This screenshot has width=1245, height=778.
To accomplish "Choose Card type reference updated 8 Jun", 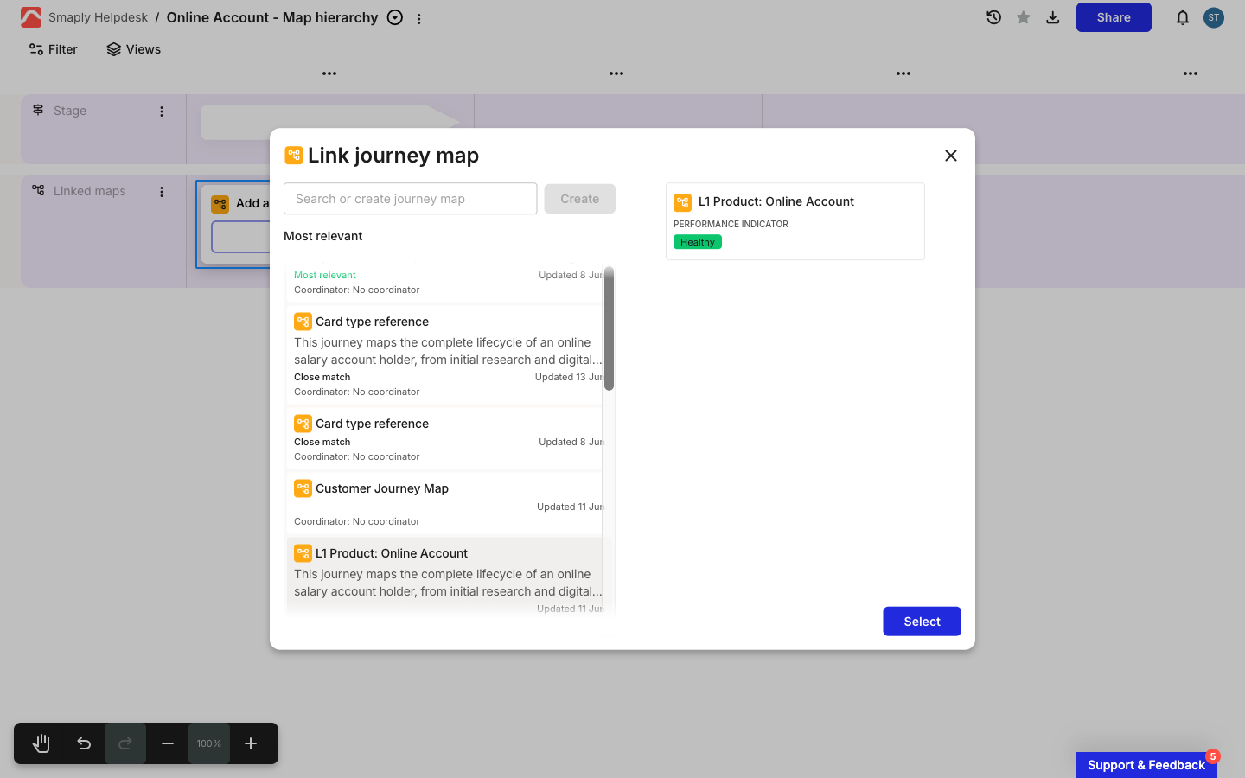I will pos(444,439).
